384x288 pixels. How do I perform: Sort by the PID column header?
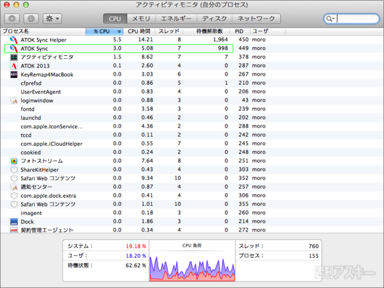240,31
